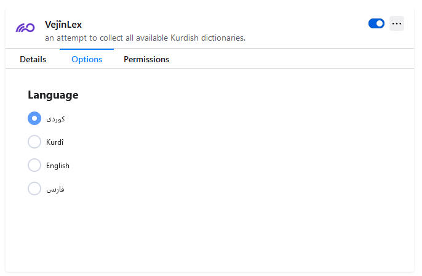Click the Kurdî option label
422x276 pixels.
click(x=55, y=142)
